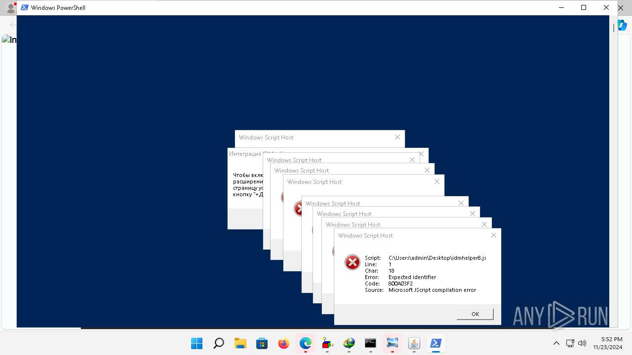Minimize the Windows PowerShell window
Image resolution: width=632 pixels, height=355 pixels.
[561, 7]
